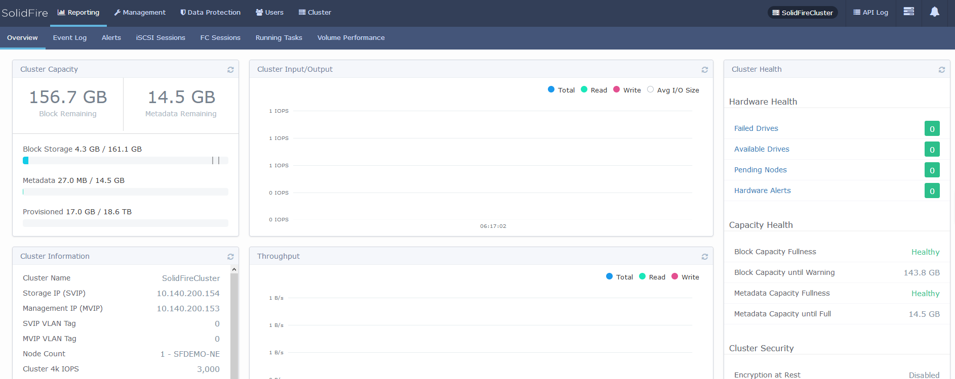The height and width of the screenshot is (379, 955).
Task: Toggle Read series in Cluster Input/Output legend
Action: 593,90
